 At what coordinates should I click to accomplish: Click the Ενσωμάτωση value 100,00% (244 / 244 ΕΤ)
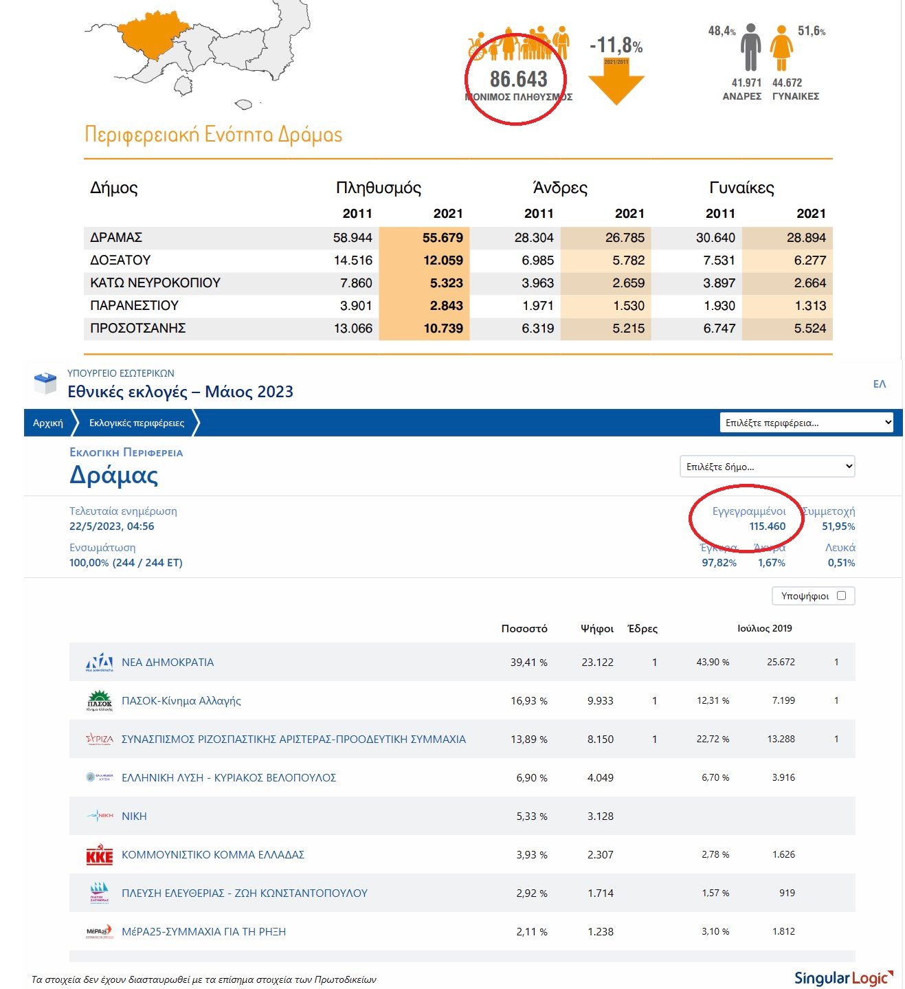pos(126,563)
